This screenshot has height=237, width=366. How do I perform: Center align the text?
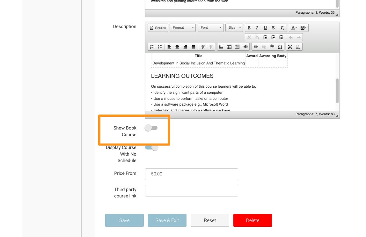(177, 47)
